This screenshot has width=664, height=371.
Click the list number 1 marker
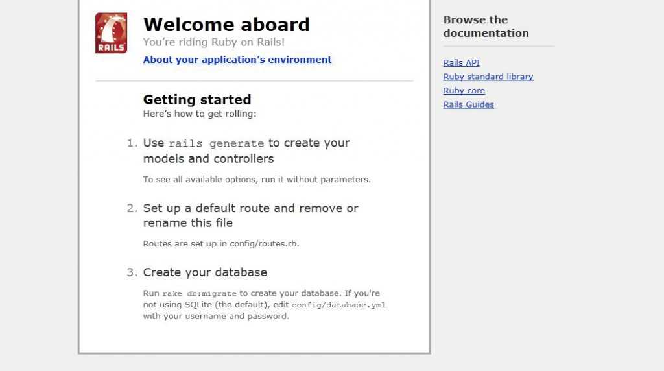[x=132, y=143]
